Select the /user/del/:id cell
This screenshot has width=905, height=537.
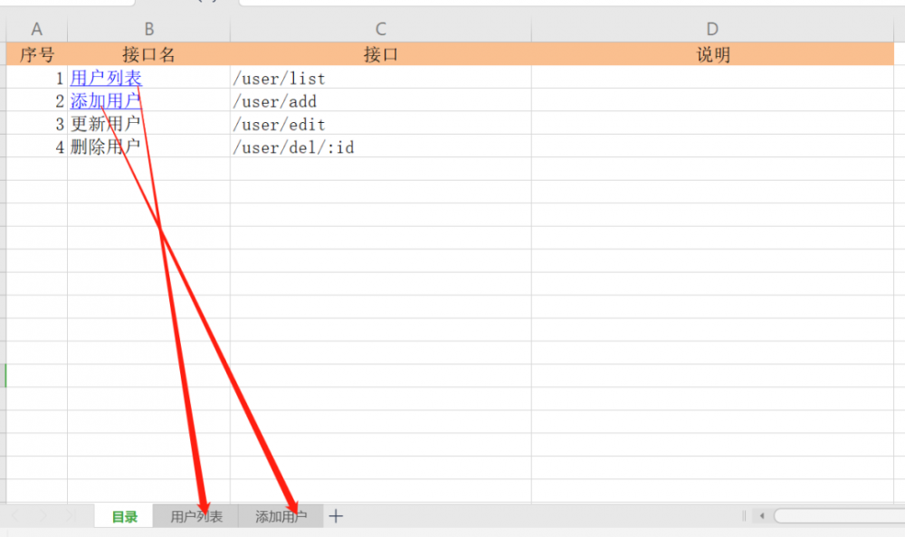[x=293, y=146]
